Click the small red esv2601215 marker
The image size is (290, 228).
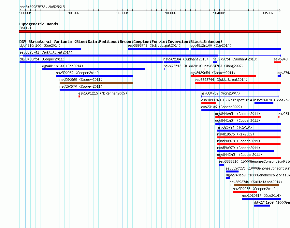coord(79,96)
